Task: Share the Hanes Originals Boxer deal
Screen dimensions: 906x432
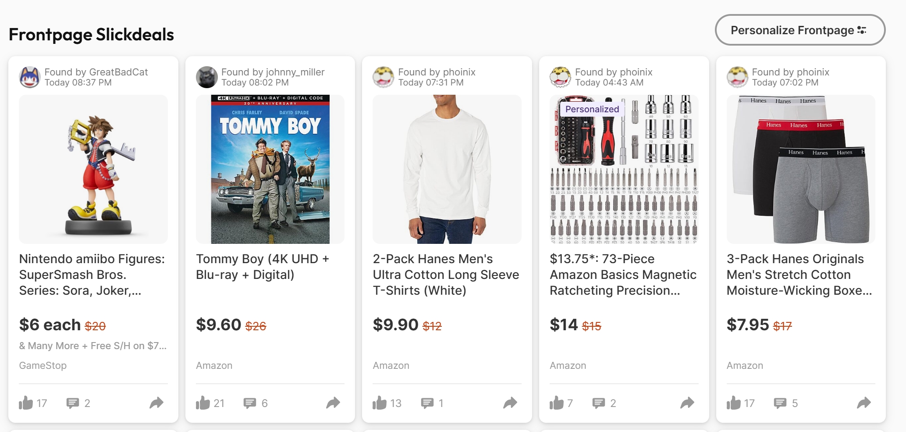Action: click(x=864, y=403)
